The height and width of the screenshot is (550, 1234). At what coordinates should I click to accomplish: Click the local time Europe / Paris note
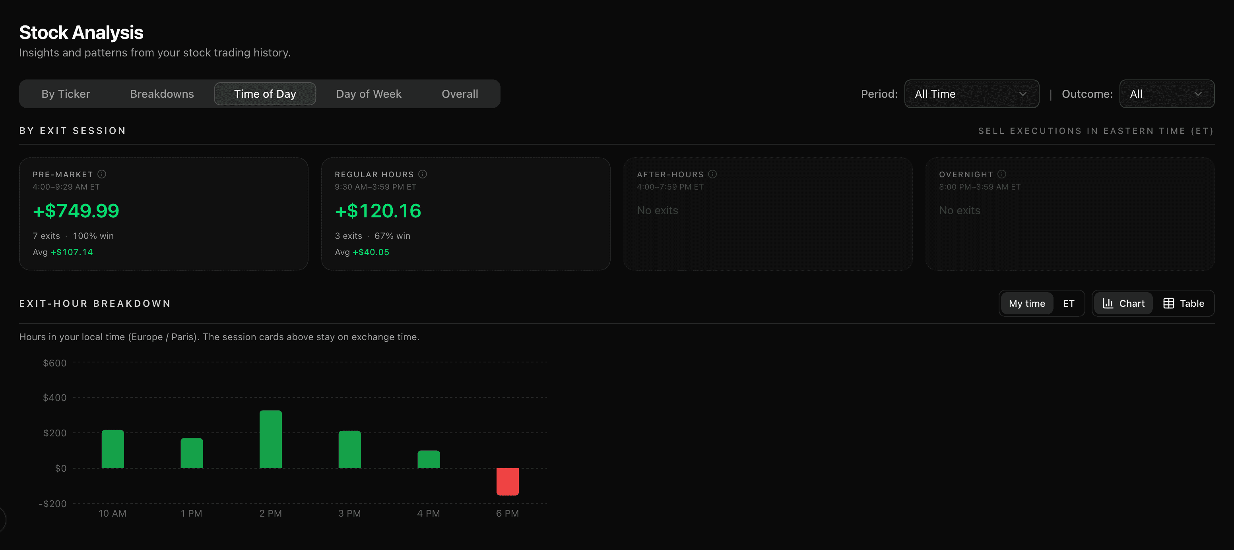pos(219,337)
